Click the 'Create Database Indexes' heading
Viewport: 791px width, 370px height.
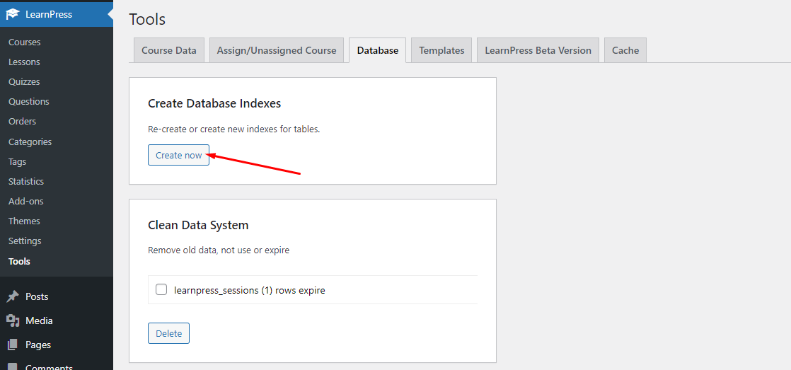214,103
